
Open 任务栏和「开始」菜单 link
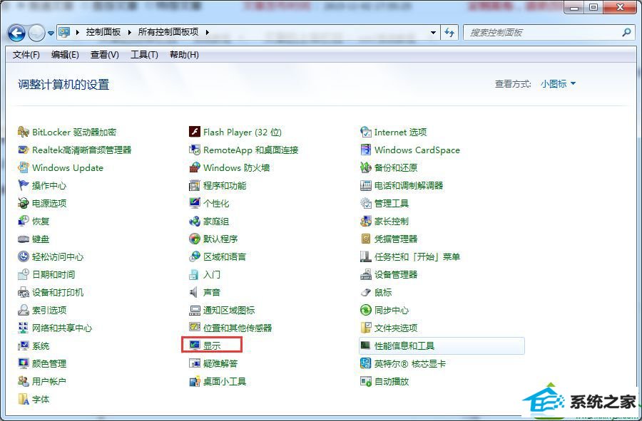point(417,256)
